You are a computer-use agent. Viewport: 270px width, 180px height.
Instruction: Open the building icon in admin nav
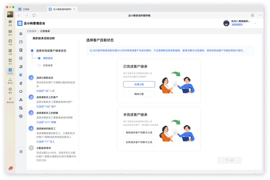coord(21,33)
